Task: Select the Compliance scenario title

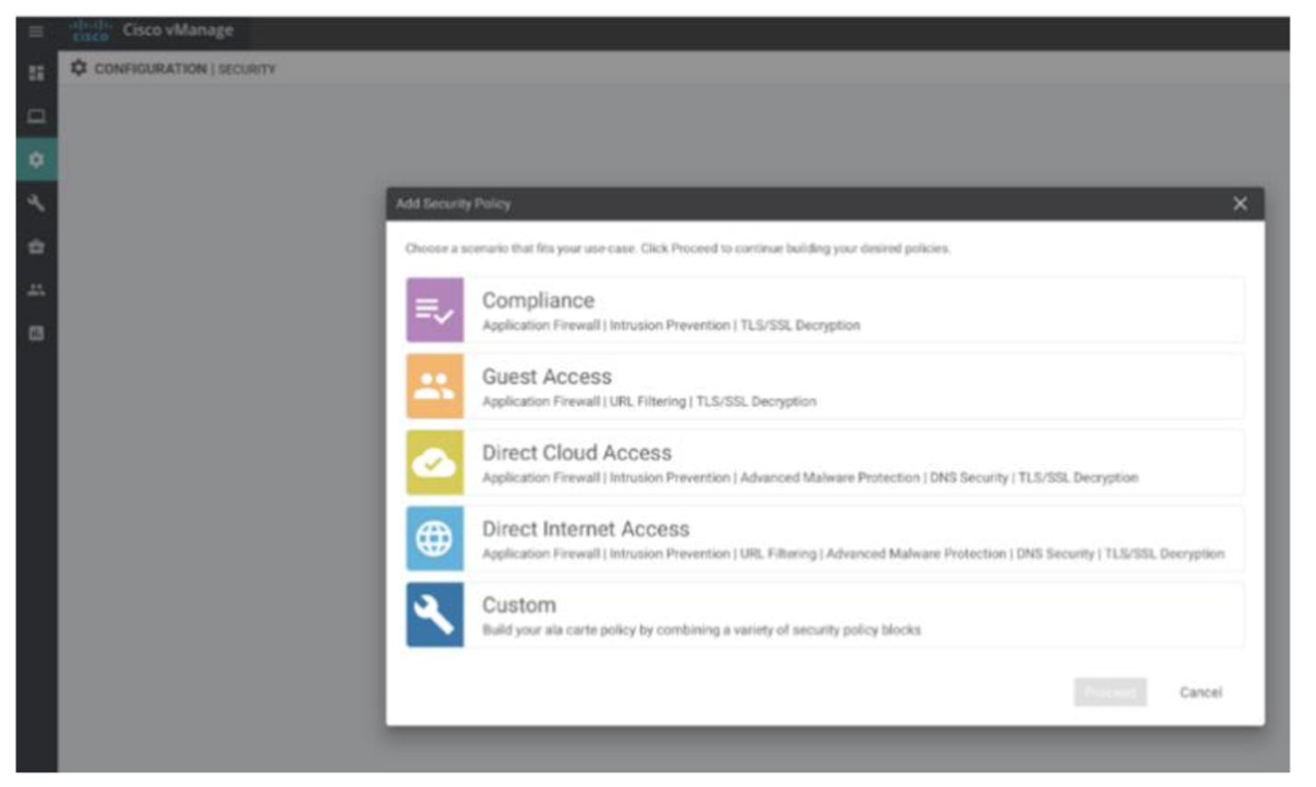Action: pyautogui.click(x=538, y=301)
